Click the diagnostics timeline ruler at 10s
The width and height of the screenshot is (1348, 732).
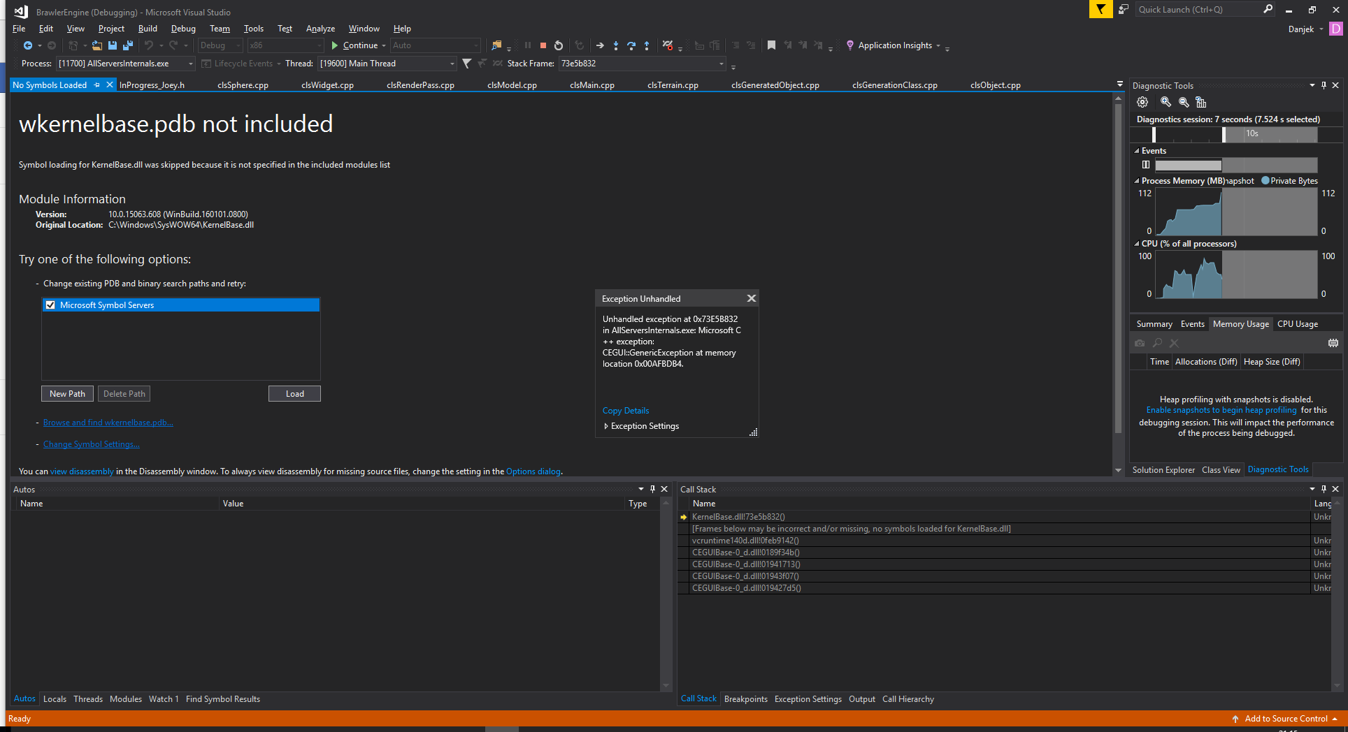coord(1252,133)
